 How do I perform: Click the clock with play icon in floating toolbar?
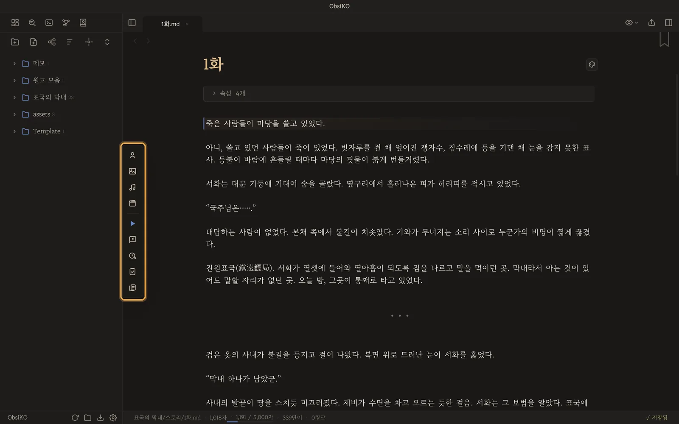coord(132,256)
